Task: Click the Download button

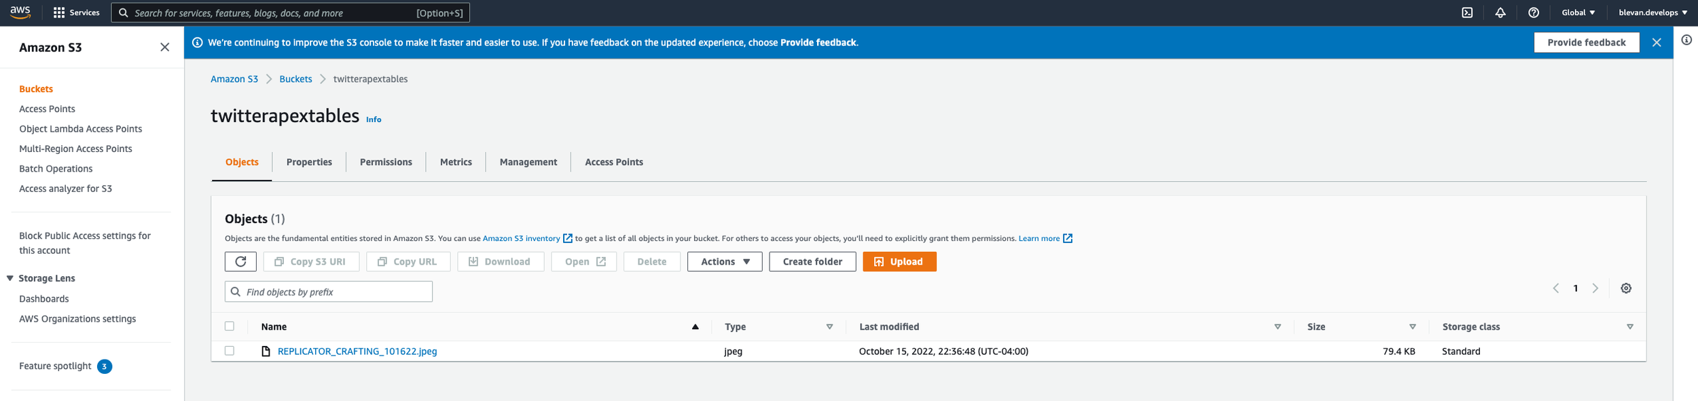Action: pos(501,262)
